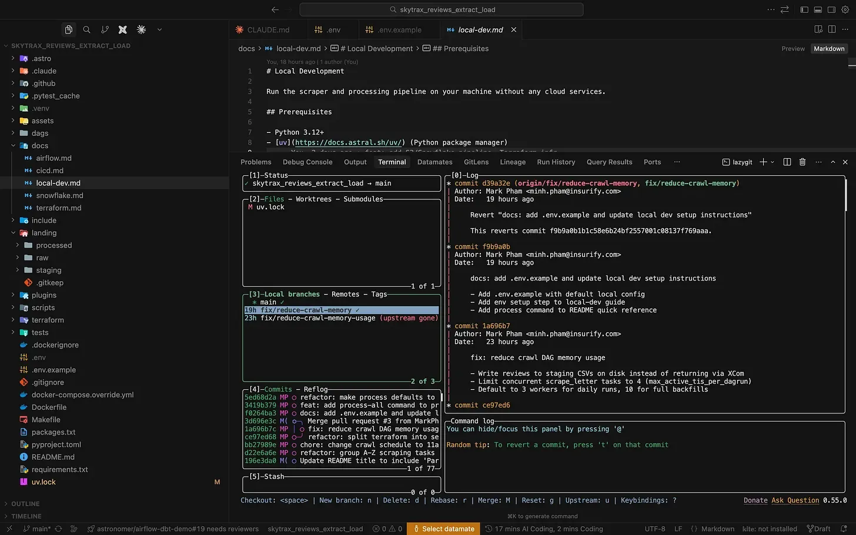Kill the terminal with the trash icon

click(802, 162)
